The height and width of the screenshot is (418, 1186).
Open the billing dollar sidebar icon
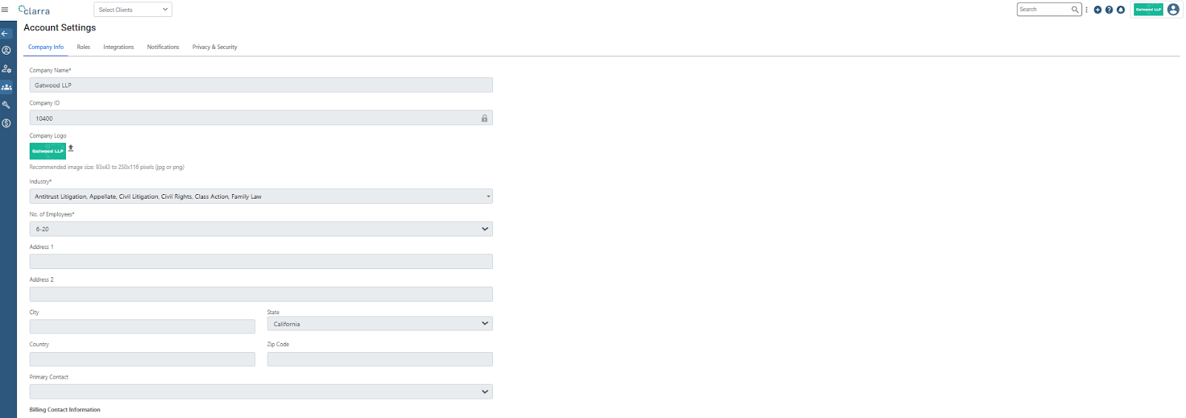[7, 123]
